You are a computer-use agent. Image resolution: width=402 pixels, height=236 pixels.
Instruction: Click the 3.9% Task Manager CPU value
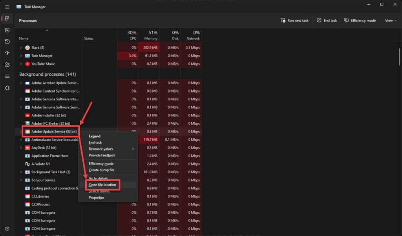[133, 56]
